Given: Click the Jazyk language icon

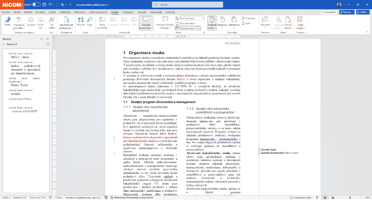Looking at the screenshot, I should [89, 20].
